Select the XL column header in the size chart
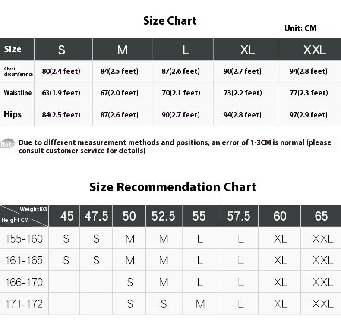Viewport: 341px width, 334px height. (x=247, y=50)
